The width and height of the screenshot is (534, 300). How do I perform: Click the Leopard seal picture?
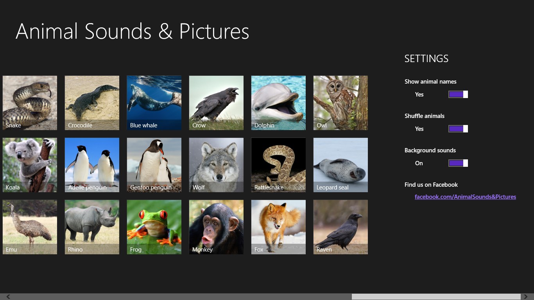pos(340,165)
